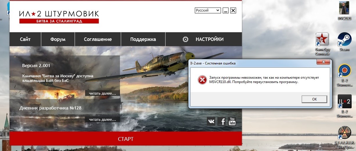Click the red error icon in dialog
Image resolution: width=356 pixels, height=151 pixels.
tap(202, 80)
